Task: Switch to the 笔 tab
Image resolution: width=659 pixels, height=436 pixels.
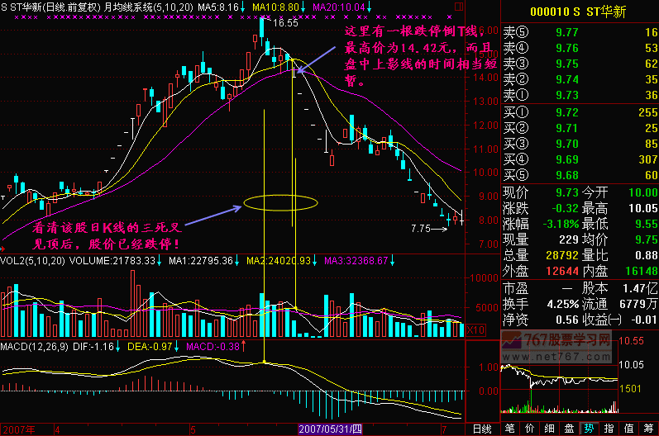Action: pos(511,429)
